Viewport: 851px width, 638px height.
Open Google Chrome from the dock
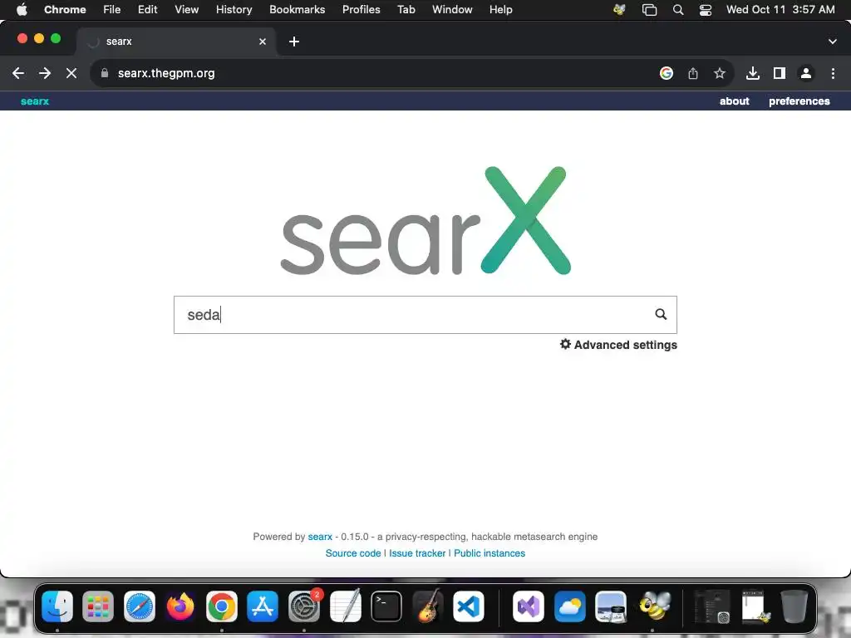(221, 606)
